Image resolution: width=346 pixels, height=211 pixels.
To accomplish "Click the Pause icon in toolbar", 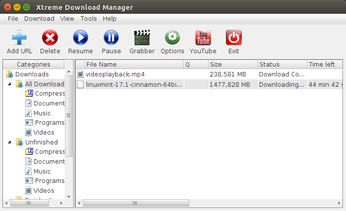I will [x=111, y=37].
